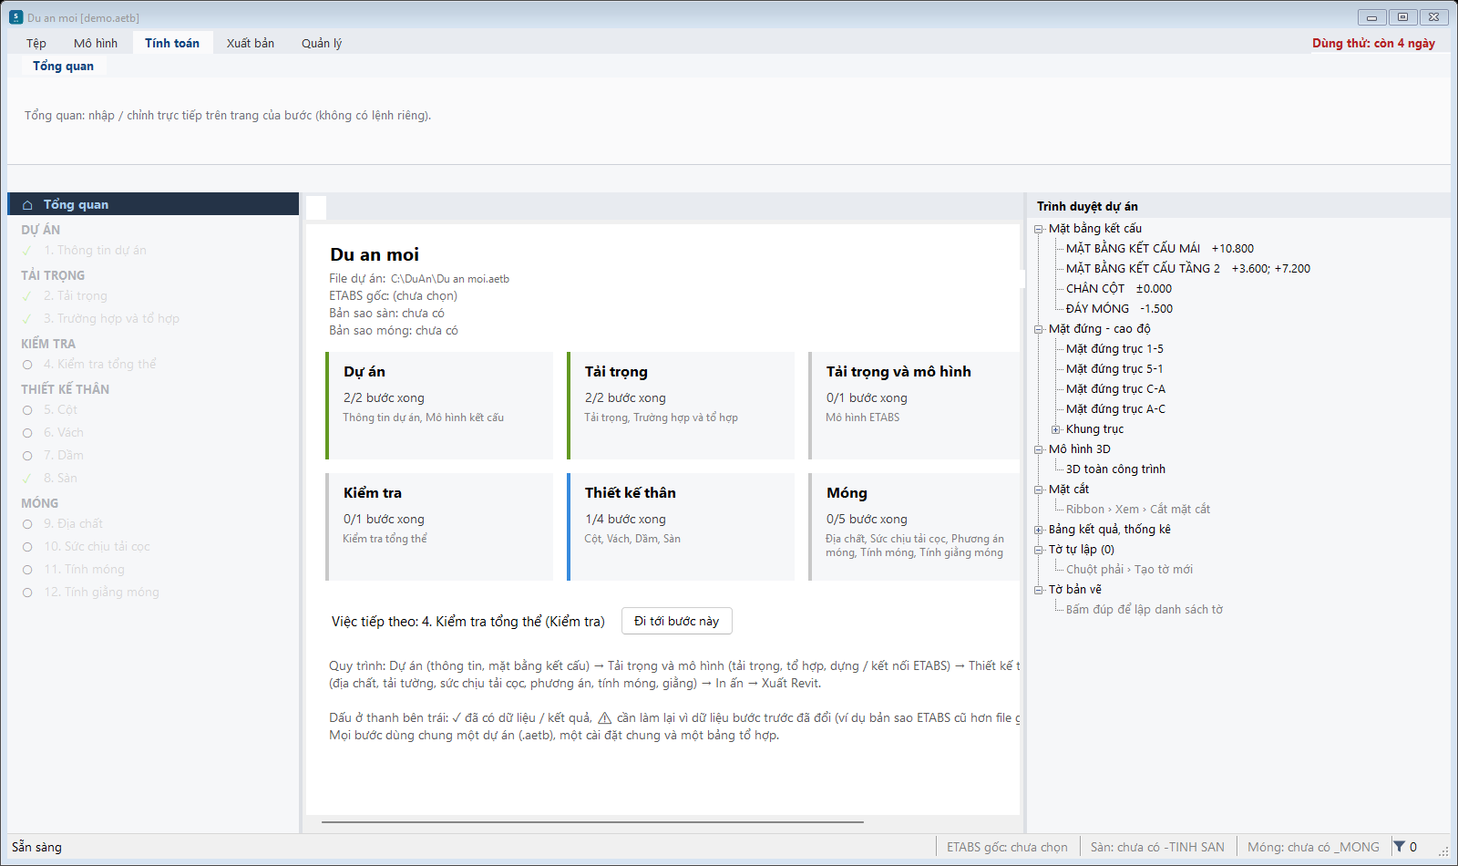Open the Mô hình ribbon tab
This screenshot has height=866, width=1458.
[x=96, y=43]
